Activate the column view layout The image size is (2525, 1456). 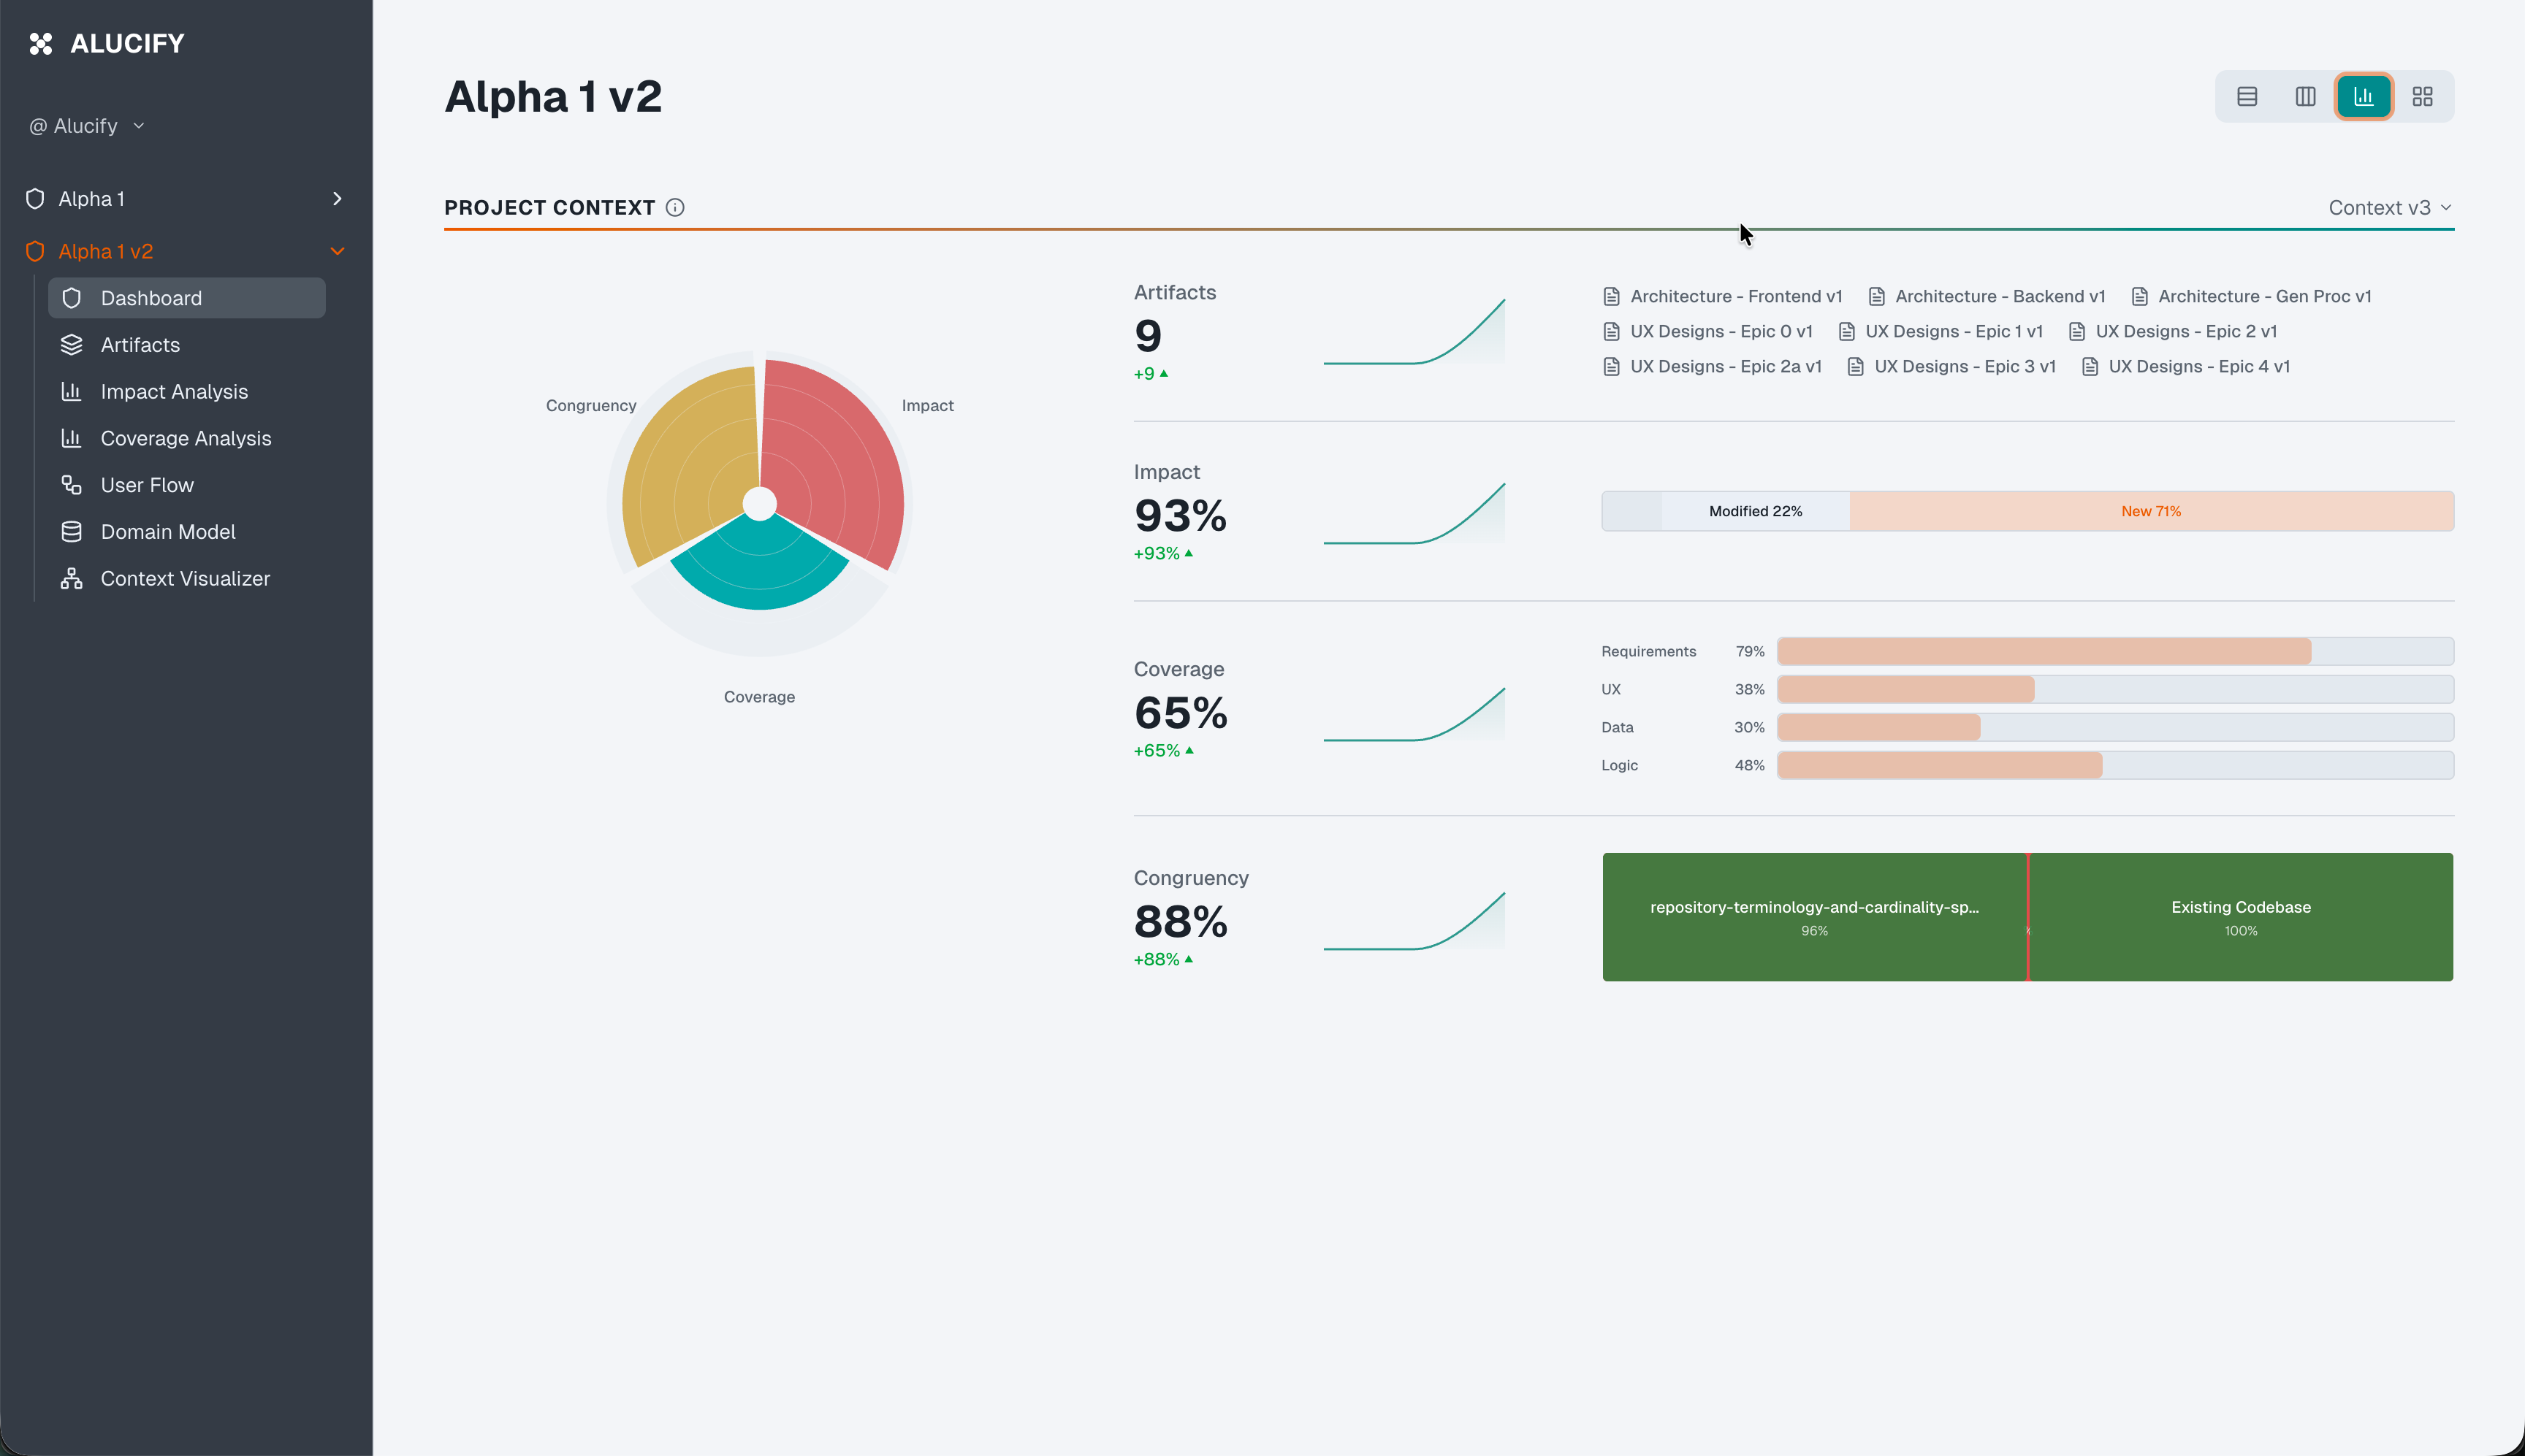click(2305, 96)
